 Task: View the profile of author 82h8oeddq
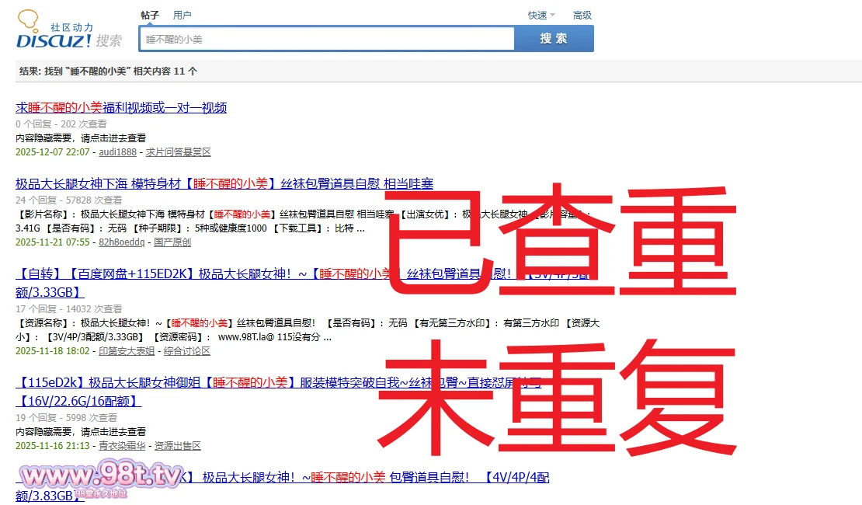coord(121,242)
